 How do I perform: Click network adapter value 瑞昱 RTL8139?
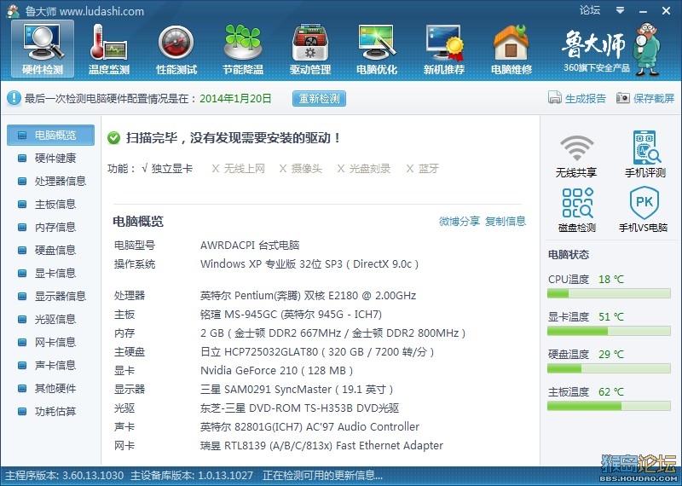[321, 446]
